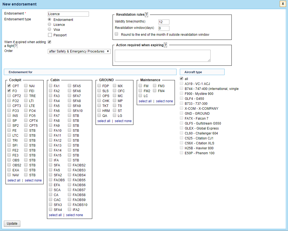
Task: Select the Licence radio button
Action: pos(49,24)
